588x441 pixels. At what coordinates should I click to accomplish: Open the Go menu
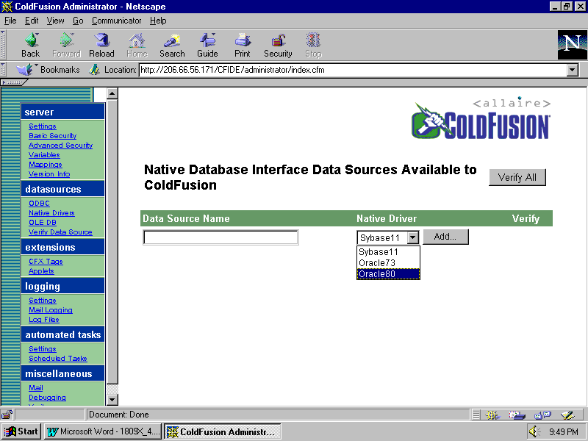click(x=78, y=21)
